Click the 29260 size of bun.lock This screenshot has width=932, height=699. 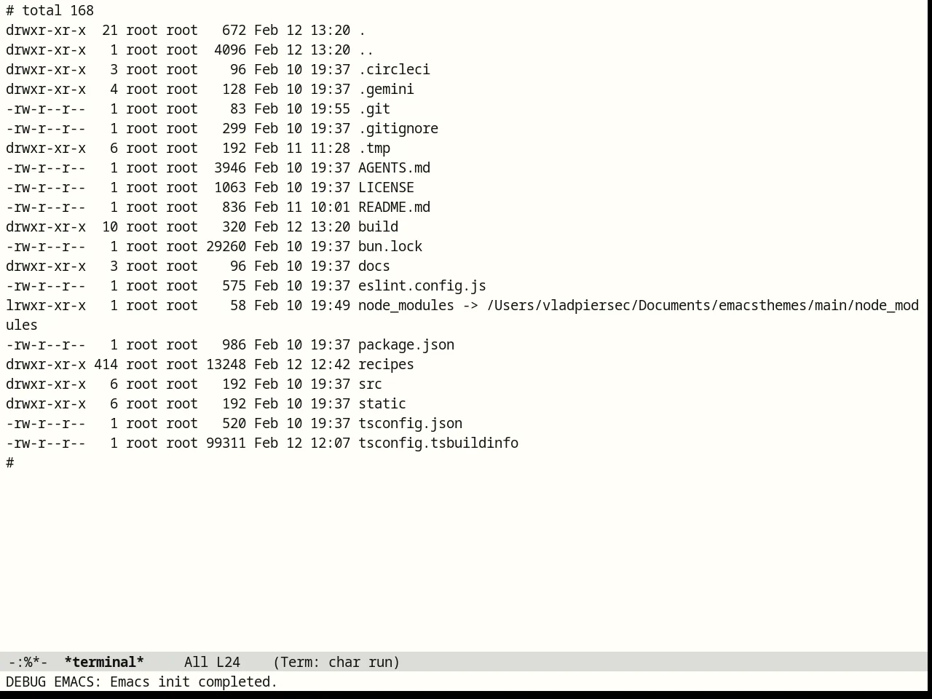(x=226, y=246)
